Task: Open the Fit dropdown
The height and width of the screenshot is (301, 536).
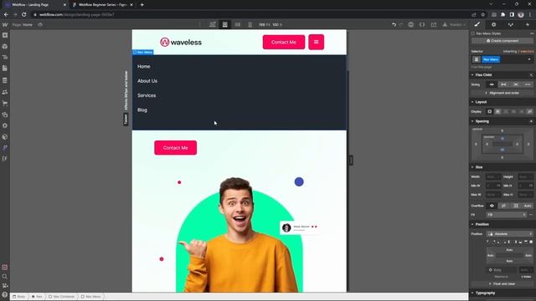Action: click(506, 215)
